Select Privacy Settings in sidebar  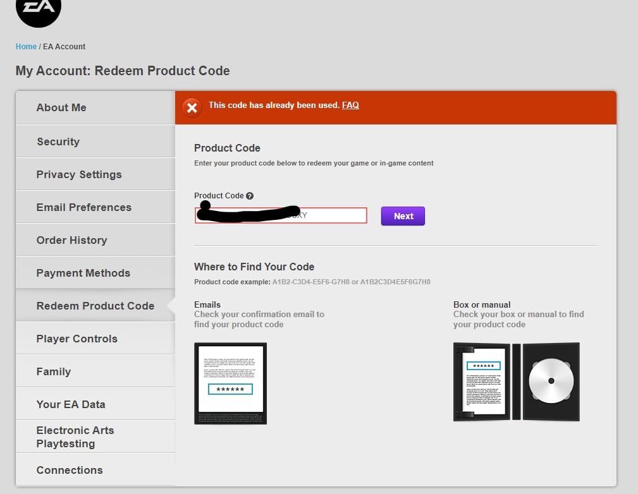click(95, 174)
